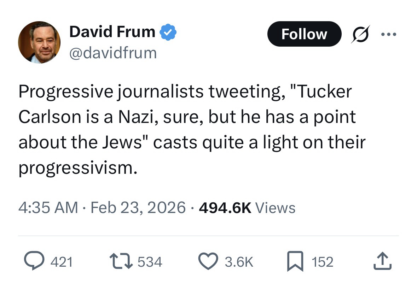The image size is (417, 284).
Task: Open the three-dot more options menu
Action: [389, 34]
